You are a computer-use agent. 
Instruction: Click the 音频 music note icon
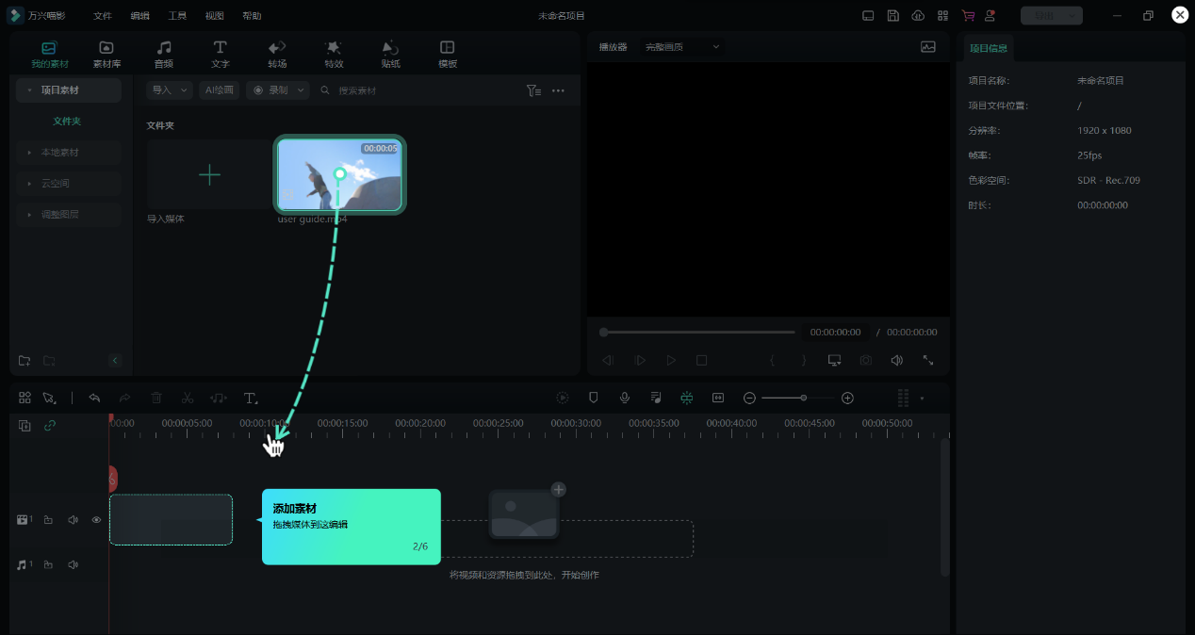(x=164, y=48)
